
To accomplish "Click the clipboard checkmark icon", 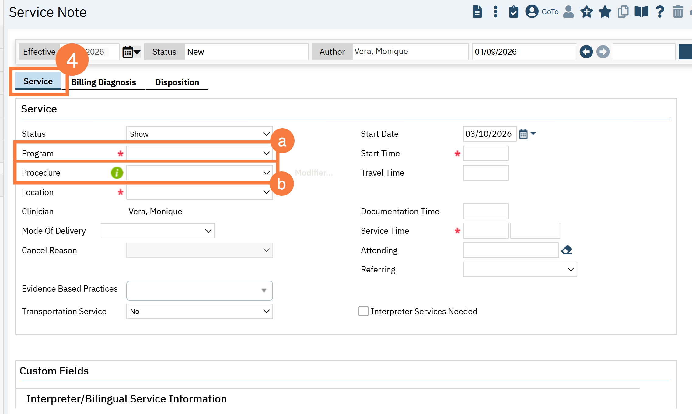I will pyautogui.click(x=513, y=12).
